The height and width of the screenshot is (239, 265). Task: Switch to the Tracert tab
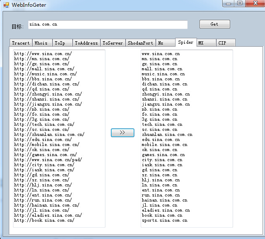click(21, 43)
